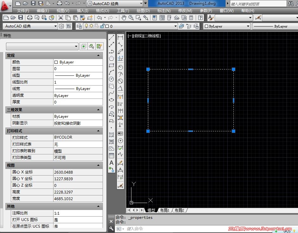Select the Spline draw tool
This screenshot has width=298, height=233.
pyautogui.click(x=111, y=93)
